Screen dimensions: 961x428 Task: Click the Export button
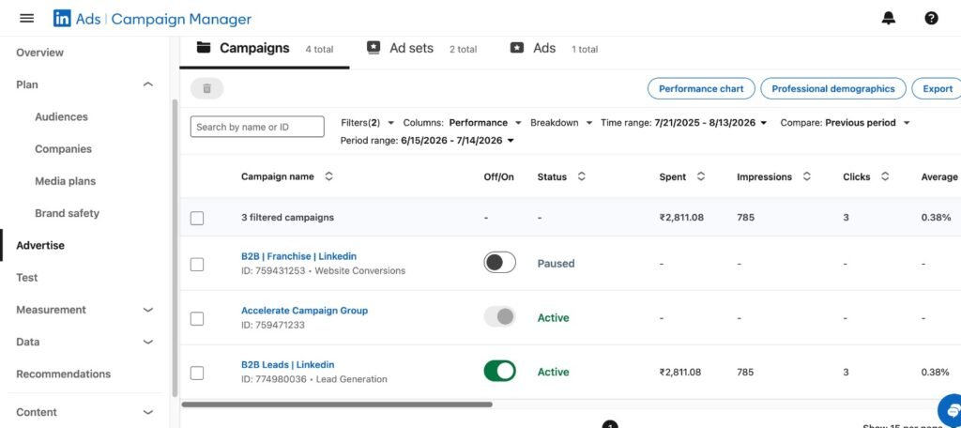938,89
